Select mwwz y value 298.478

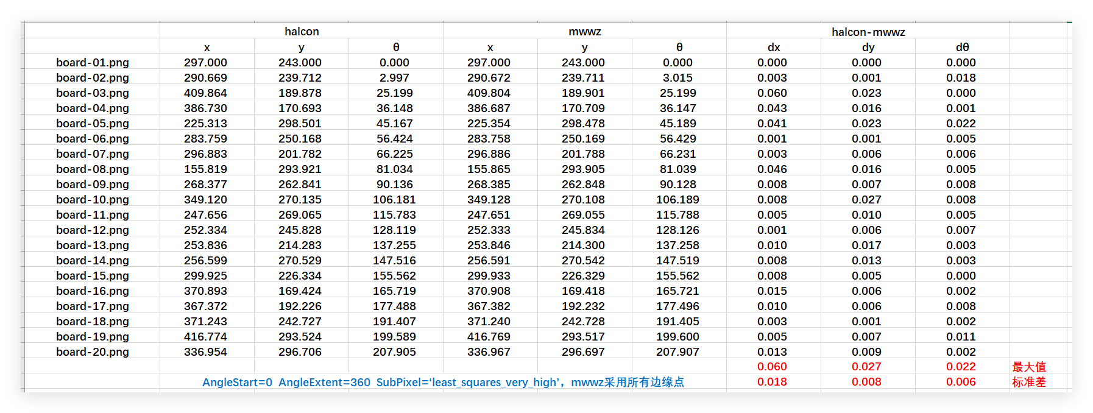584,123
